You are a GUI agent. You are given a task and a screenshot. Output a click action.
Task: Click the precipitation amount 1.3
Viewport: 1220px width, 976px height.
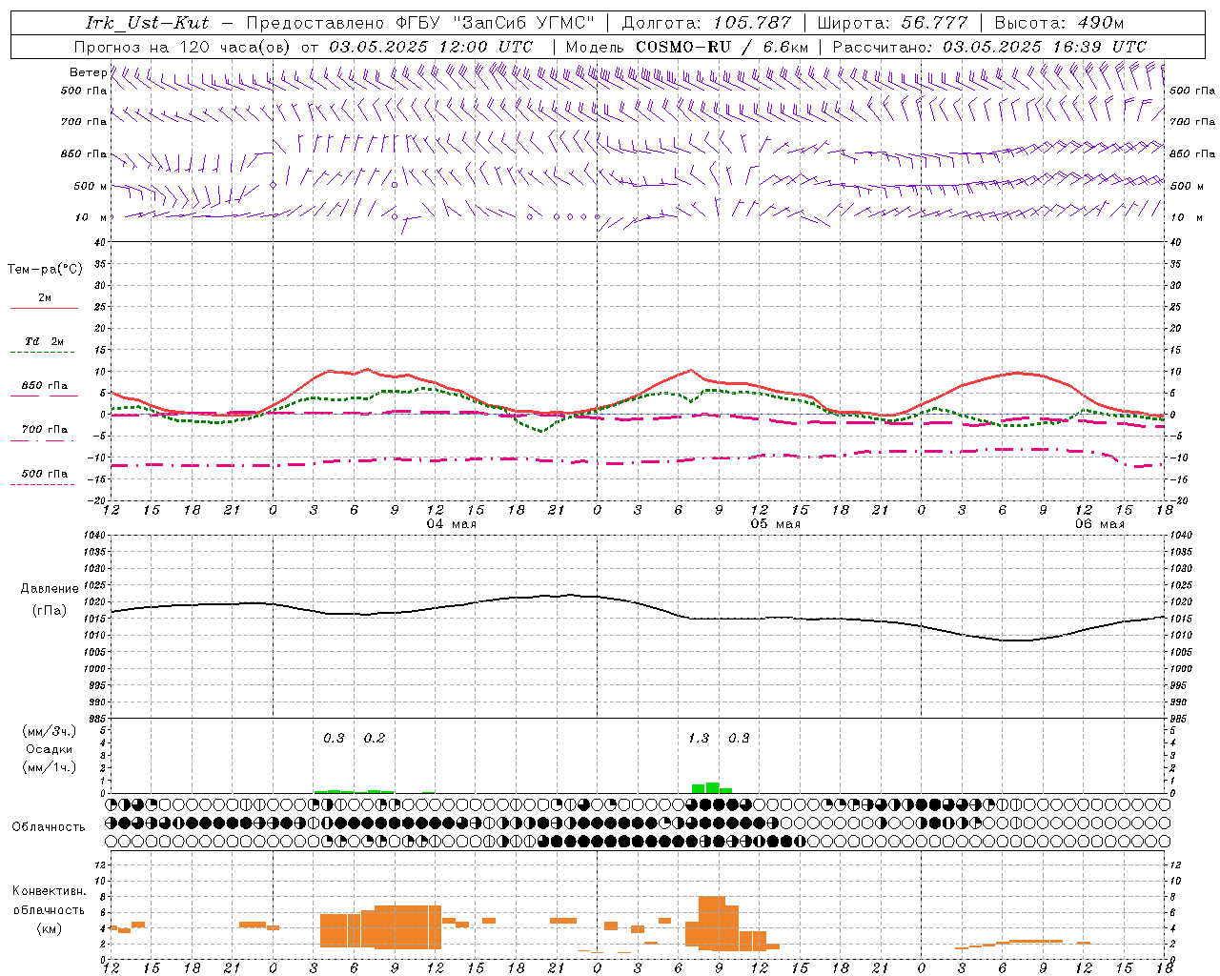pos(699,738)
